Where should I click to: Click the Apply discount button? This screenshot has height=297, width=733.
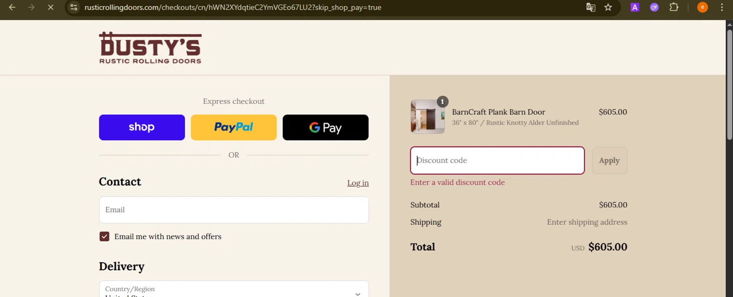click(x=609, y=160)
